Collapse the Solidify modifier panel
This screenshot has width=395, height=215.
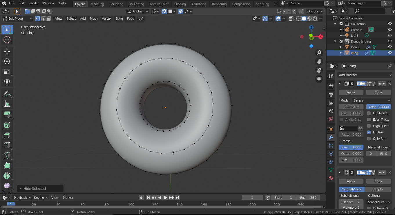click(x=340, y=84)
